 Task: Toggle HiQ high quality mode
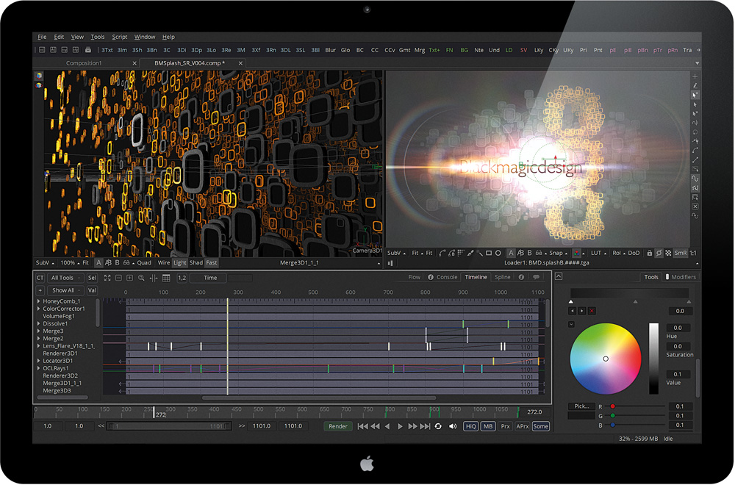[x=470, y=426]
